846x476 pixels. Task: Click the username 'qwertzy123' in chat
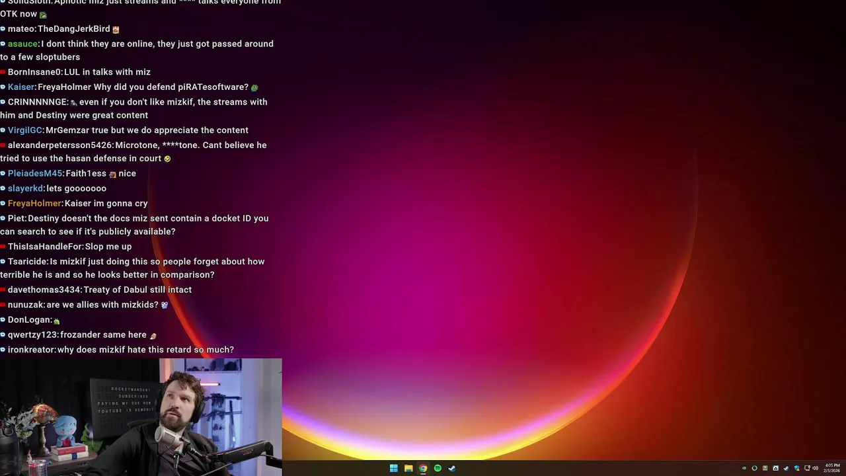[32, 335]
